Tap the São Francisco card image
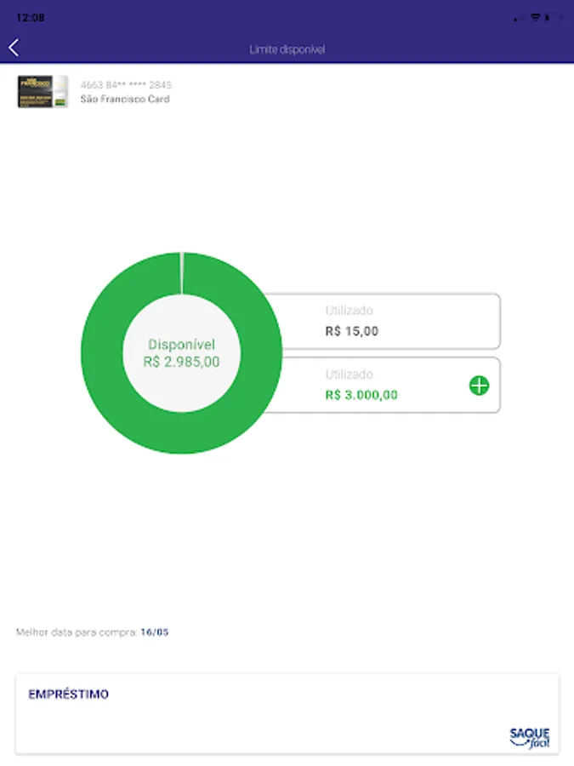The image size is (574, 766). pos(43,92)
